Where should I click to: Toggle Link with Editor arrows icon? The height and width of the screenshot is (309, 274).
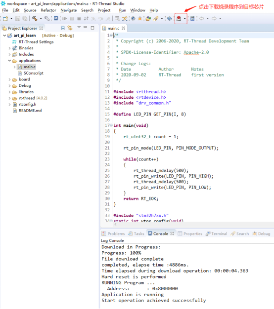(70, 28)
